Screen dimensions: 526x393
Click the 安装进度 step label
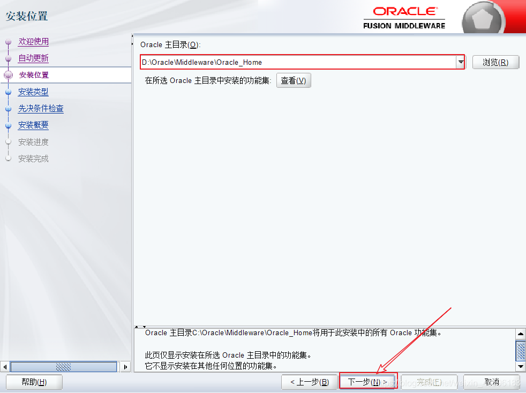[x=34, y=142]
